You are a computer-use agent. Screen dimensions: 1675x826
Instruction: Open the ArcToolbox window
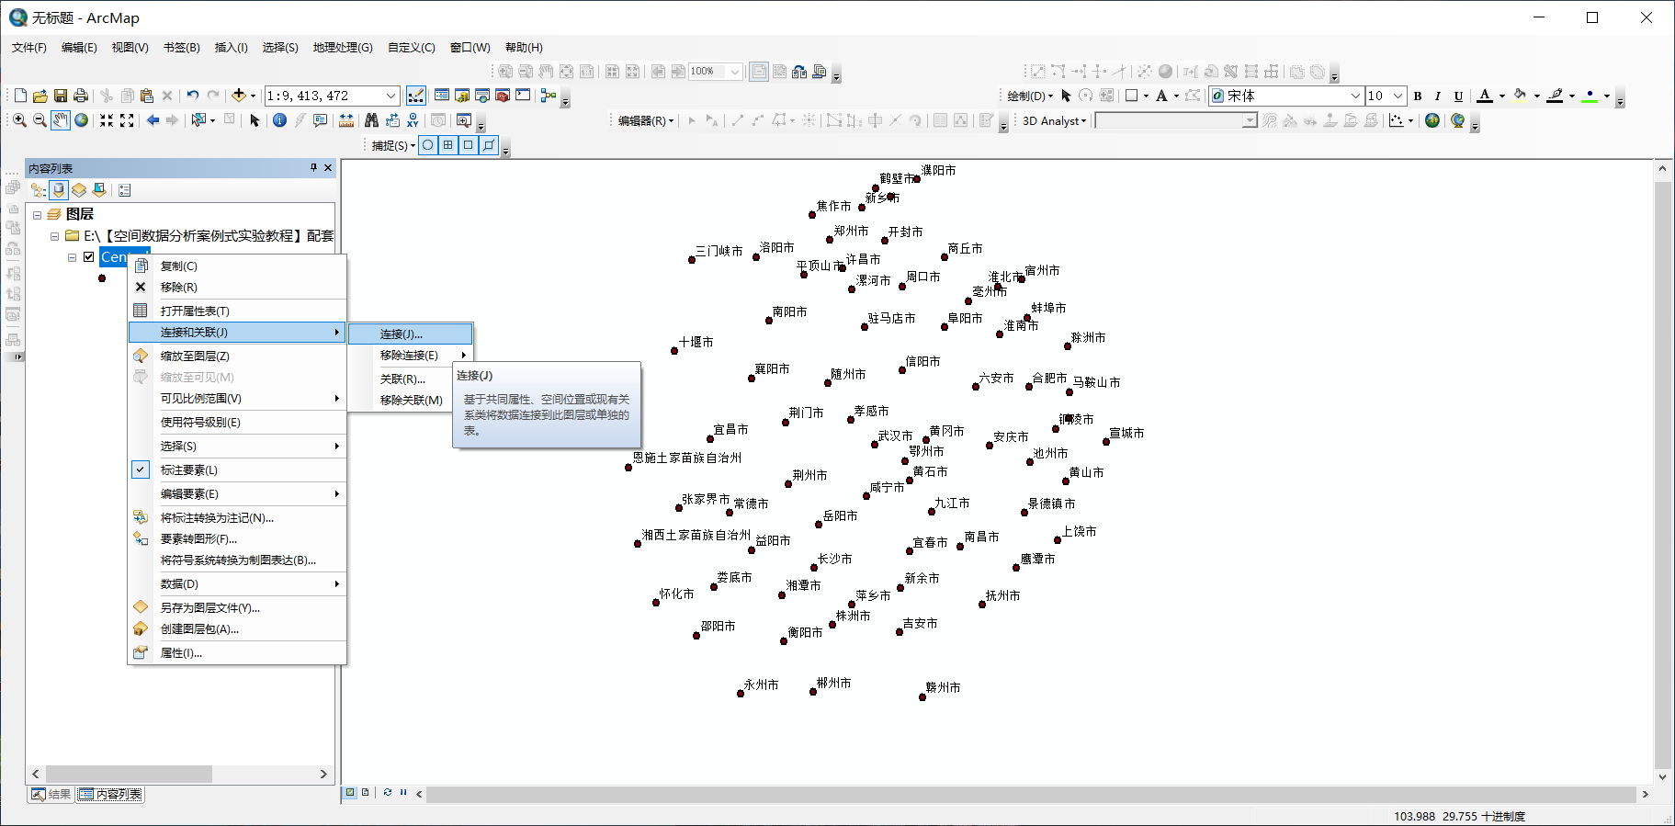[x=503, y=96]
